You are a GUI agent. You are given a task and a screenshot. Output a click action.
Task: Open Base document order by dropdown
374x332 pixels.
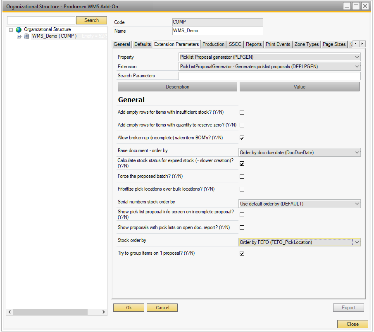click(357, 153)
